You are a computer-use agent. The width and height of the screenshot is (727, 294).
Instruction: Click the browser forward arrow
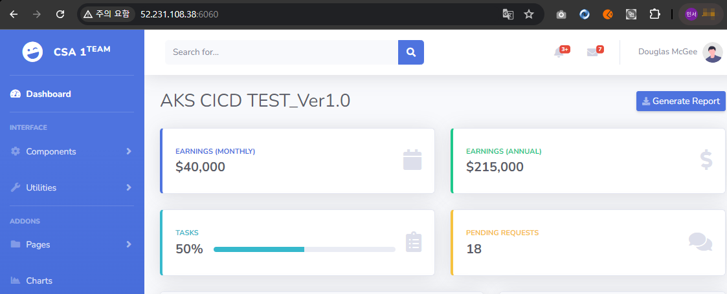37,14
